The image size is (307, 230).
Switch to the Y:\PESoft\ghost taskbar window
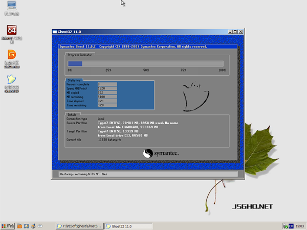(79, 226)
